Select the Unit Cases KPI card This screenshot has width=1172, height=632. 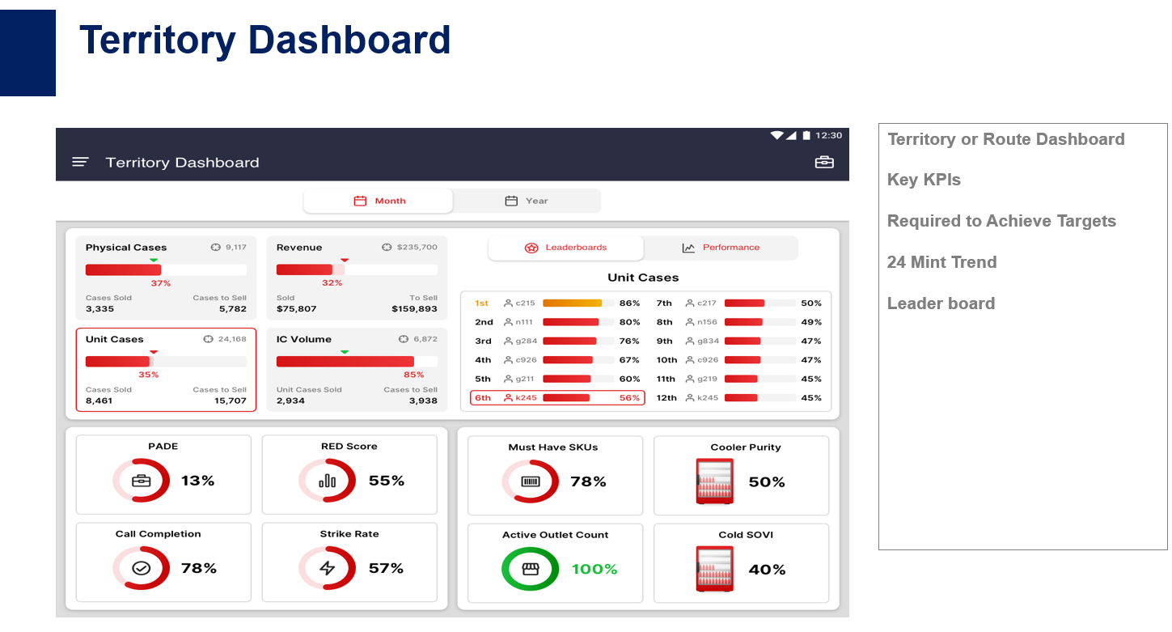point(166,370)
